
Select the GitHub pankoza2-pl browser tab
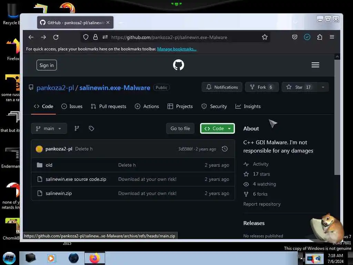point(75,22)
